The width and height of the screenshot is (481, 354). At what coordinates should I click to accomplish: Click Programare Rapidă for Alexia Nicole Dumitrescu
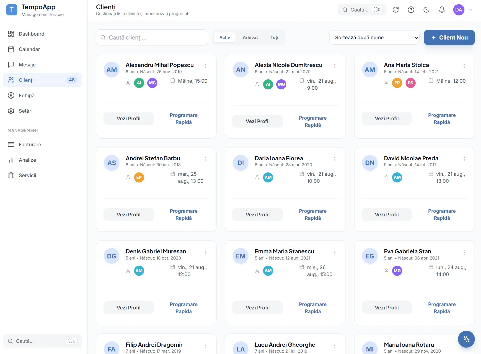(x=313, y=121)
